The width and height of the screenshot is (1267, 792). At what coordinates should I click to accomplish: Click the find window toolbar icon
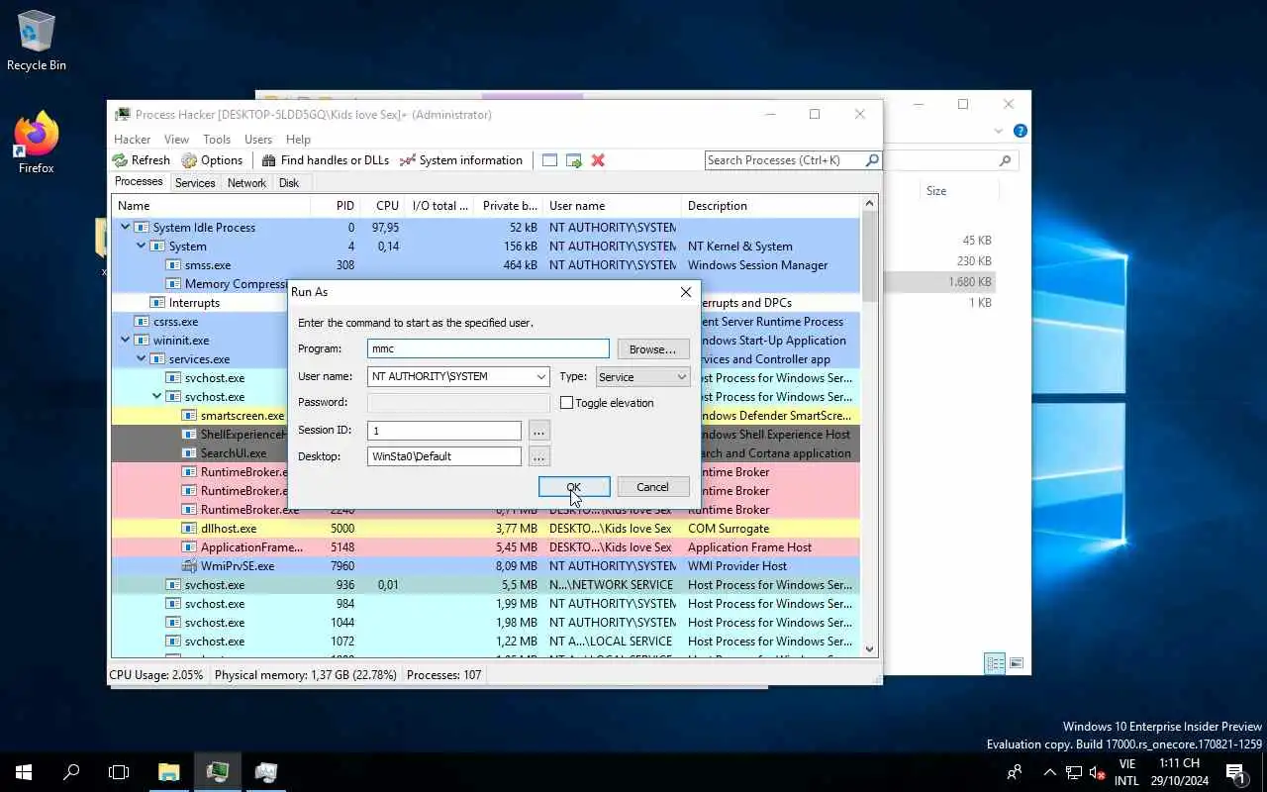(549, 160)
